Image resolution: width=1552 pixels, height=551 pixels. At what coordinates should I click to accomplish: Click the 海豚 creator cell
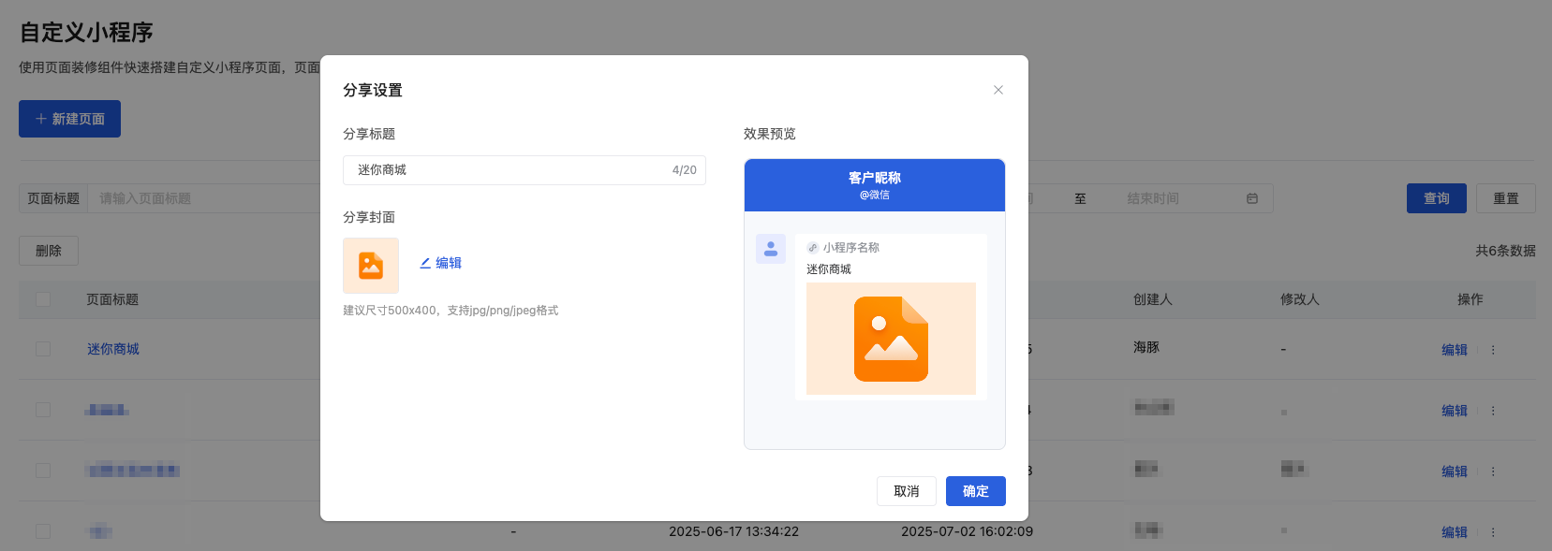point(1146,347)
